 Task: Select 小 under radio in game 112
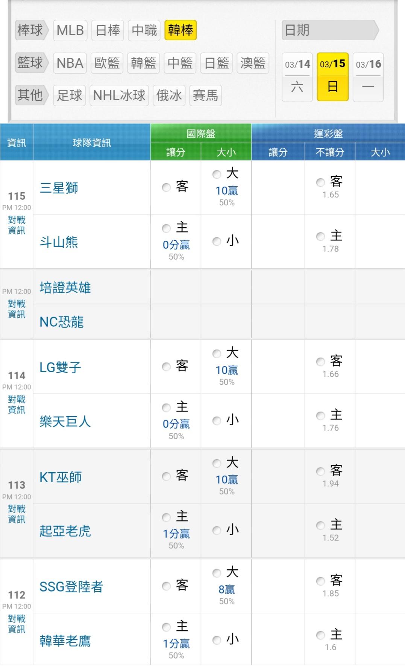[x=217, y=640]
